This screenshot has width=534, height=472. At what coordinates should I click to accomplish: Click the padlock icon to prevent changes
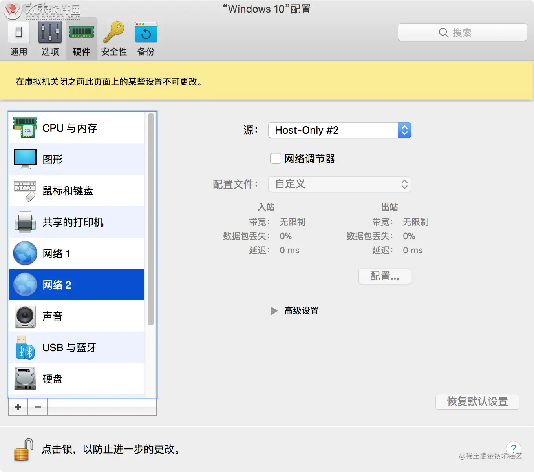coord(23,449)
